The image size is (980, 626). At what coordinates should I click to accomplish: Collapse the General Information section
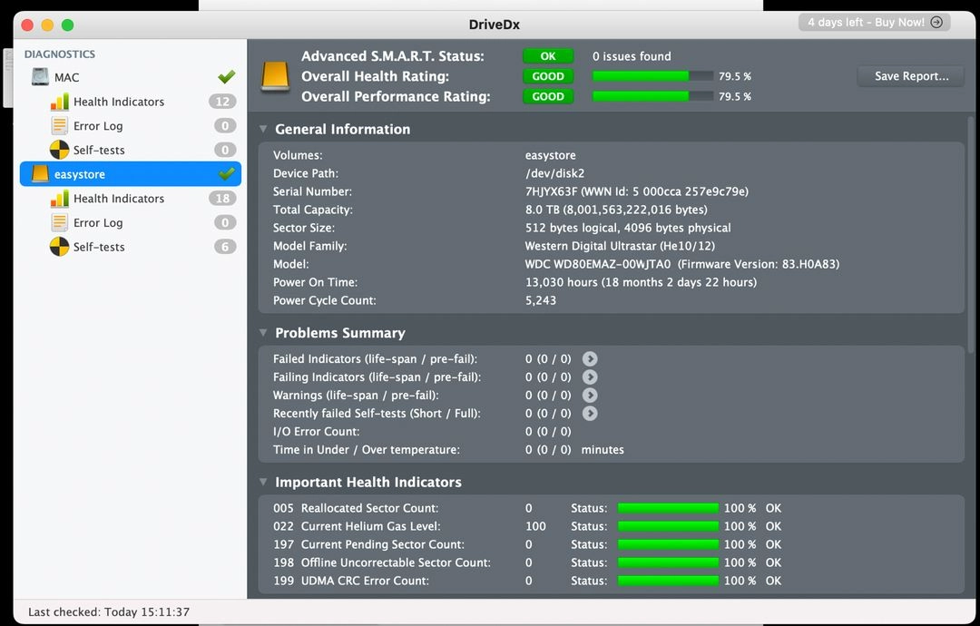pos(264,130)
